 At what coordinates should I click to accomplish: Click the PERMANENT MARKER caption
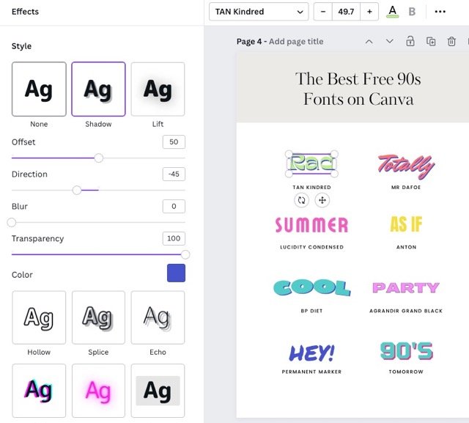pyautogui.click(x=311, y=372)
